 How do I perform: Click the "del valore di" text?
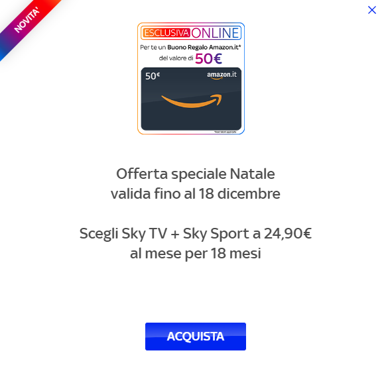coord(176,58)
